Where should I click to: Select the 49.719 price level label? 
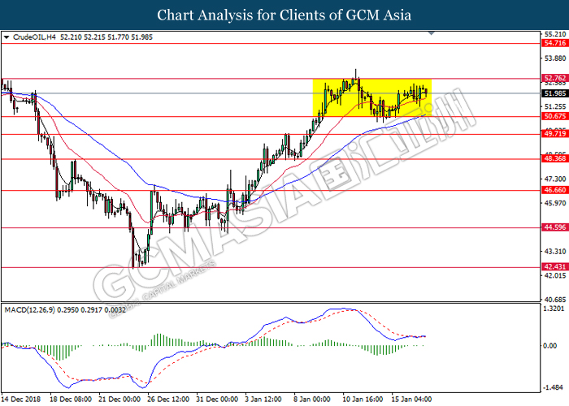coord(555,134)
